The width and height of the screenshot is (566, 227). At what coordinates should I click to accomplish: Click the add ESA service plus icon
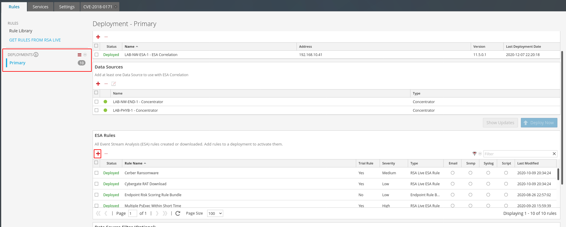point(98,37)
